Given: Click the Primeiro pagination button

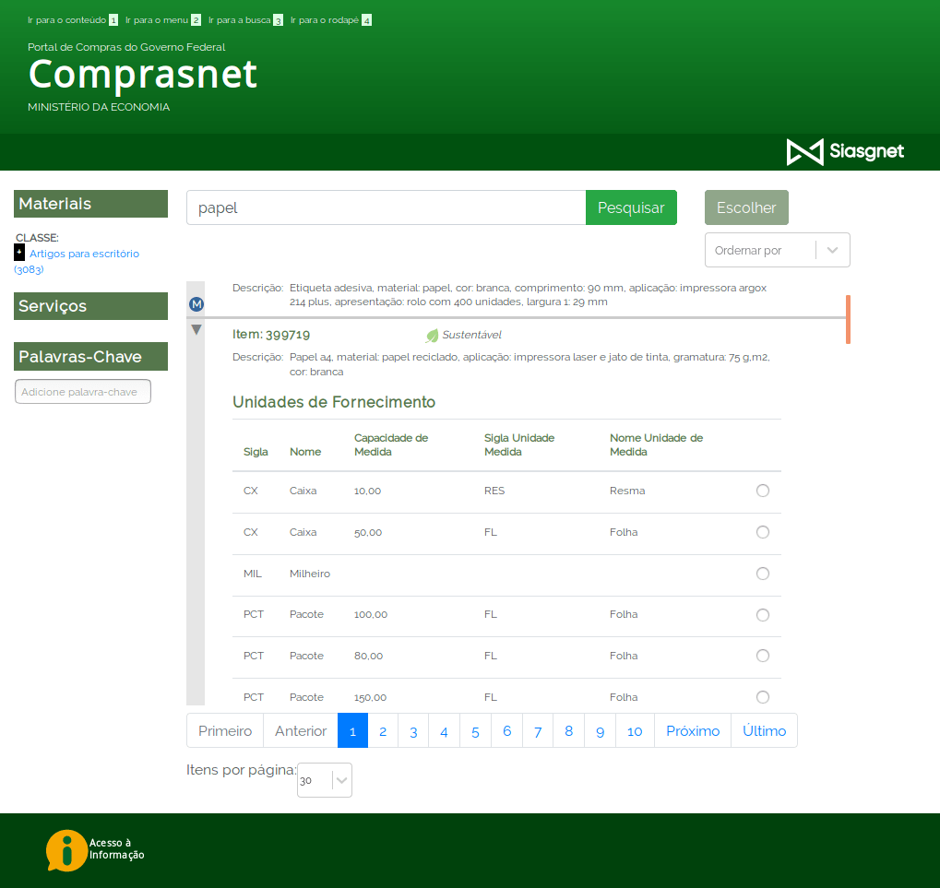Looking at the screenshot, I should 225,731.
